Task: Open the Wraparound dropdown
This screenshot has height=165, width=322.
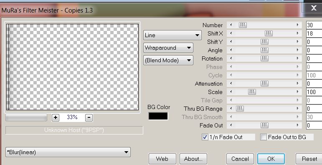Action: (x=168, y=48)
